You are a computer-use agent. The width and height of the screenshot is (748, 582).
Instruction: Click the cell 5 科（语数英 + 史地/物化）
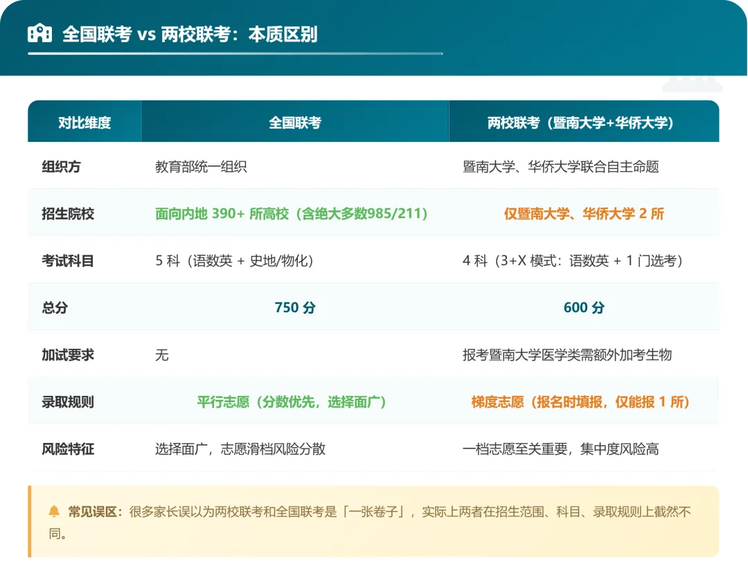pyautogui.click(x=234, y=261)
